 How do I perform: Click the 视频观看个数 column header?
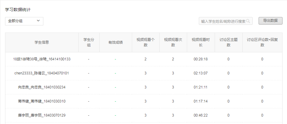point(146,42)
